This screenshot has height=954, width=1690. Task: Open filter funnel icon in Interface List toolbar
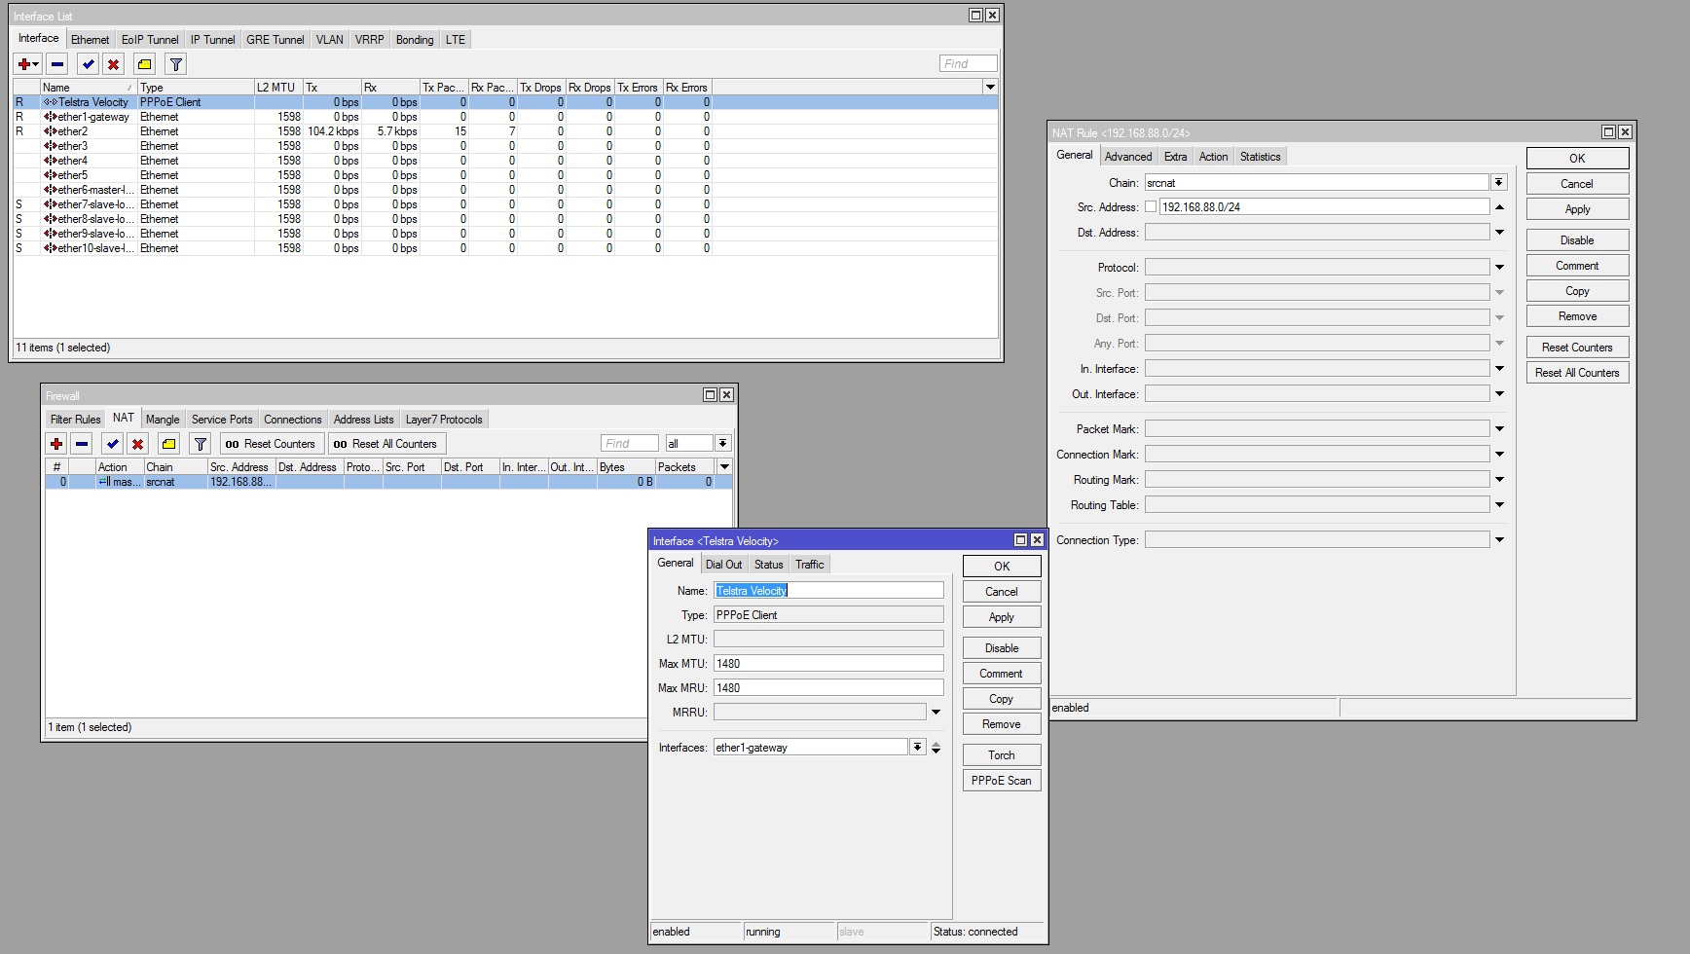coord(176,64)
